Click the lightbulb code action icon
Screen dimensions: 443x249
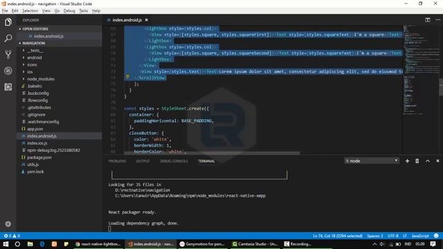tap(127, 77)
